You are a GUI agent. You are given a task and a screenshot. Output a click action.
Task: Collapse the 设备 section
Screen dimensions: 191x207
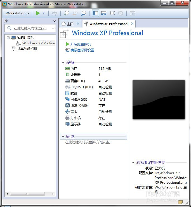click(63, 62)
